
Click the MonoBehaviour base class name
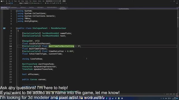(58, 28)
